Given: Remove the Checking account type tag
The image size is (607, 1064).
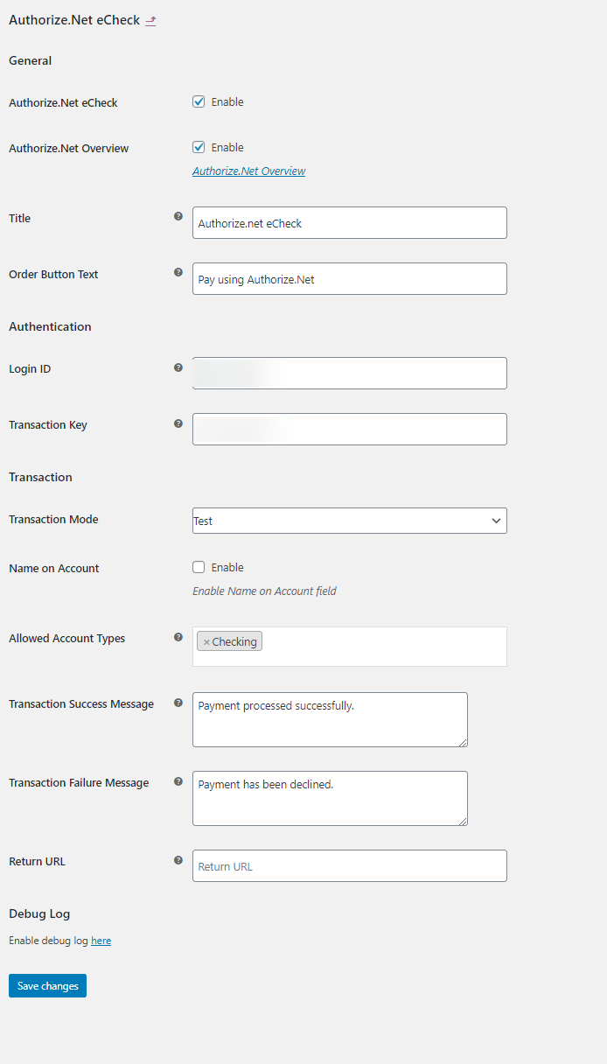Looking at the screenshot, I should point(208,640).
